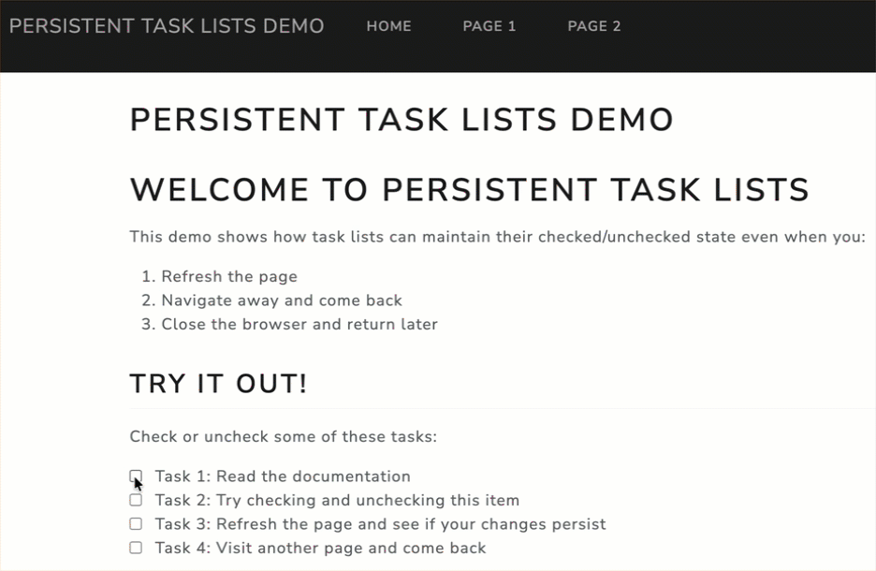Screen dimensions: 876x571
Task: Click 'Close the browser and return later' item
Action: pyautogui.click(x=299, y=325)
